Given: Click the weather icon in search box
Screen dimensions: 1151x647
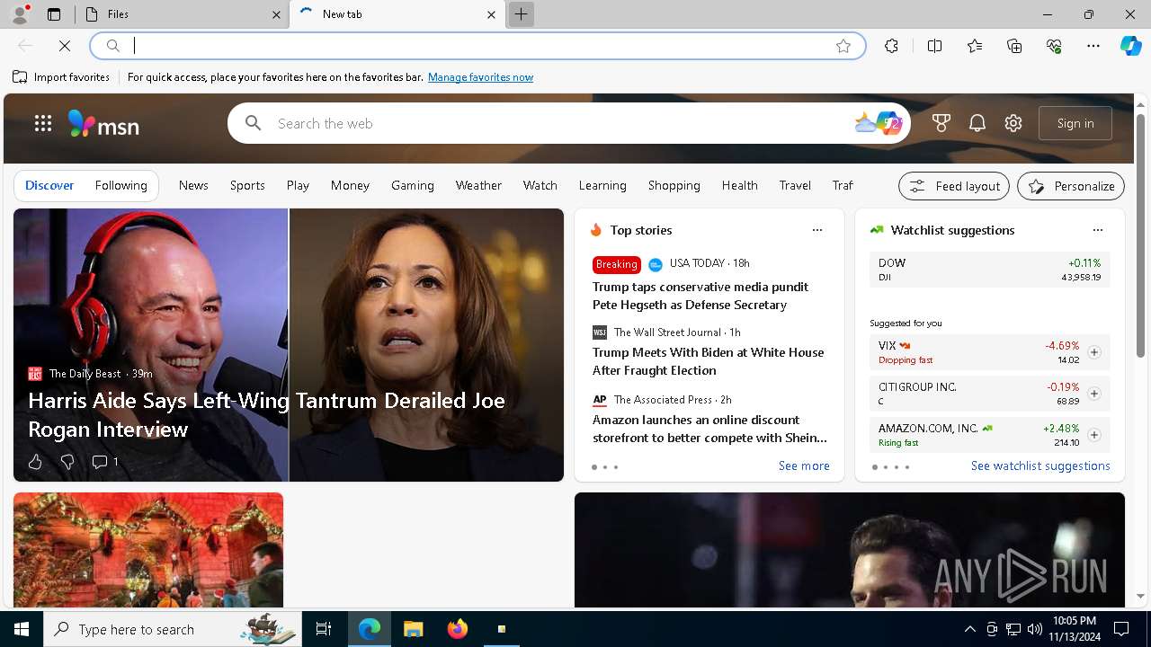Looking at the screenshot, I should (865, 123).
